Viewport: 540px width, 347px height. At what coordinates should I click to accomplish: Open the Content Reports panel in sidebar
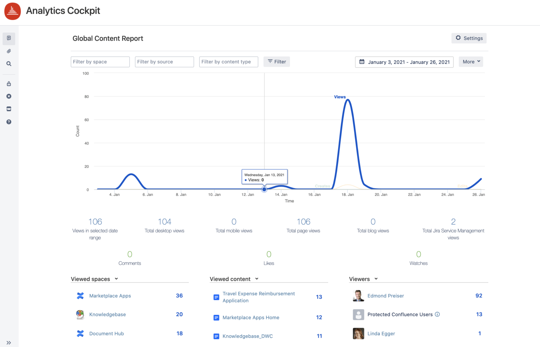click(x=9, y=38)
